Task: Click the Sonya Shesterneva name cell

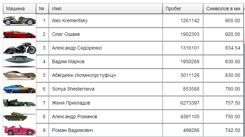Action: pos(106,89)
